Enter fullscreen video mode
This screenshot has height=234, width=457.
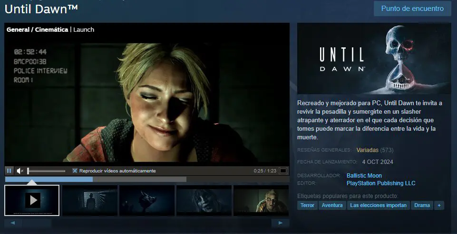pyautogui.click(x=283, y=171)
